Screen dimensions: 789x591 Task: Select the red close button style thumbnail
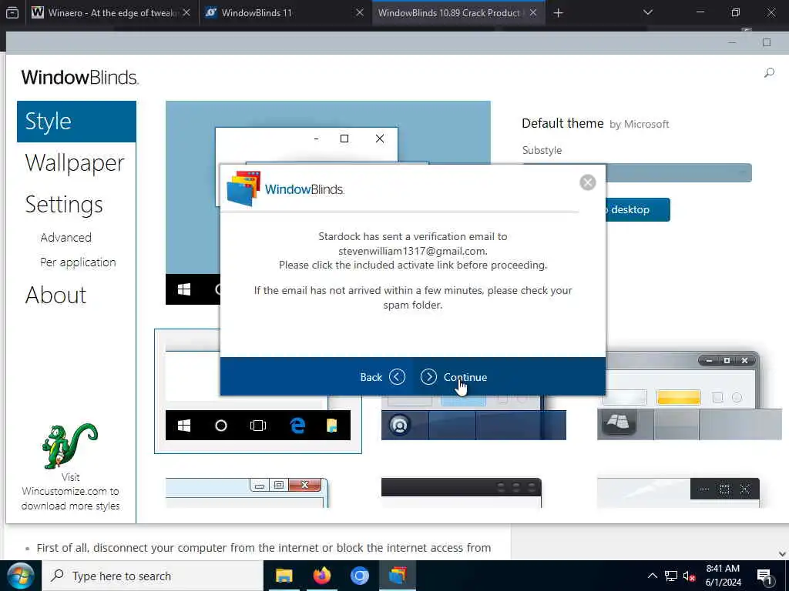(247, 492)
